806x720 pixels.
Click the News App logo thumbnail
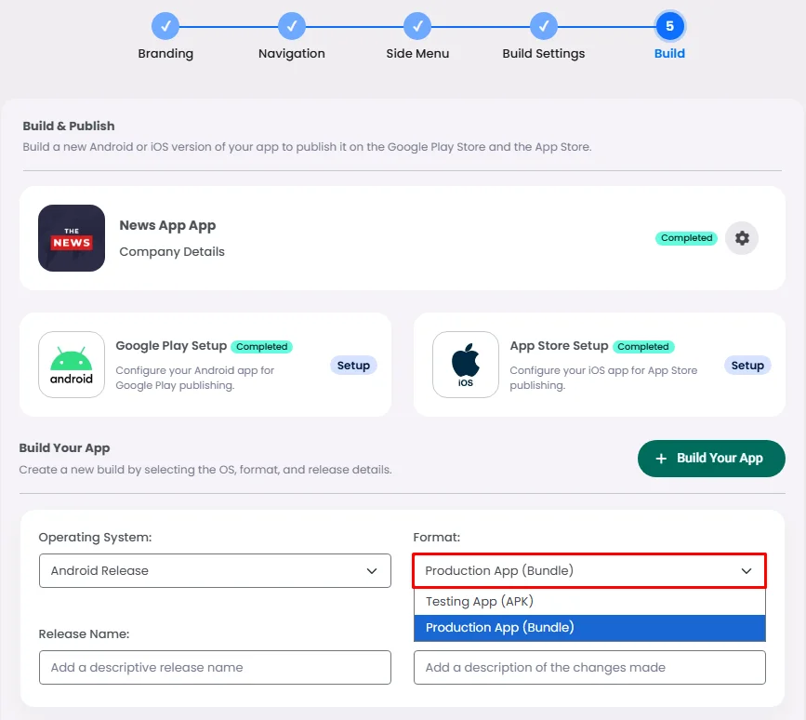point(72,238)
